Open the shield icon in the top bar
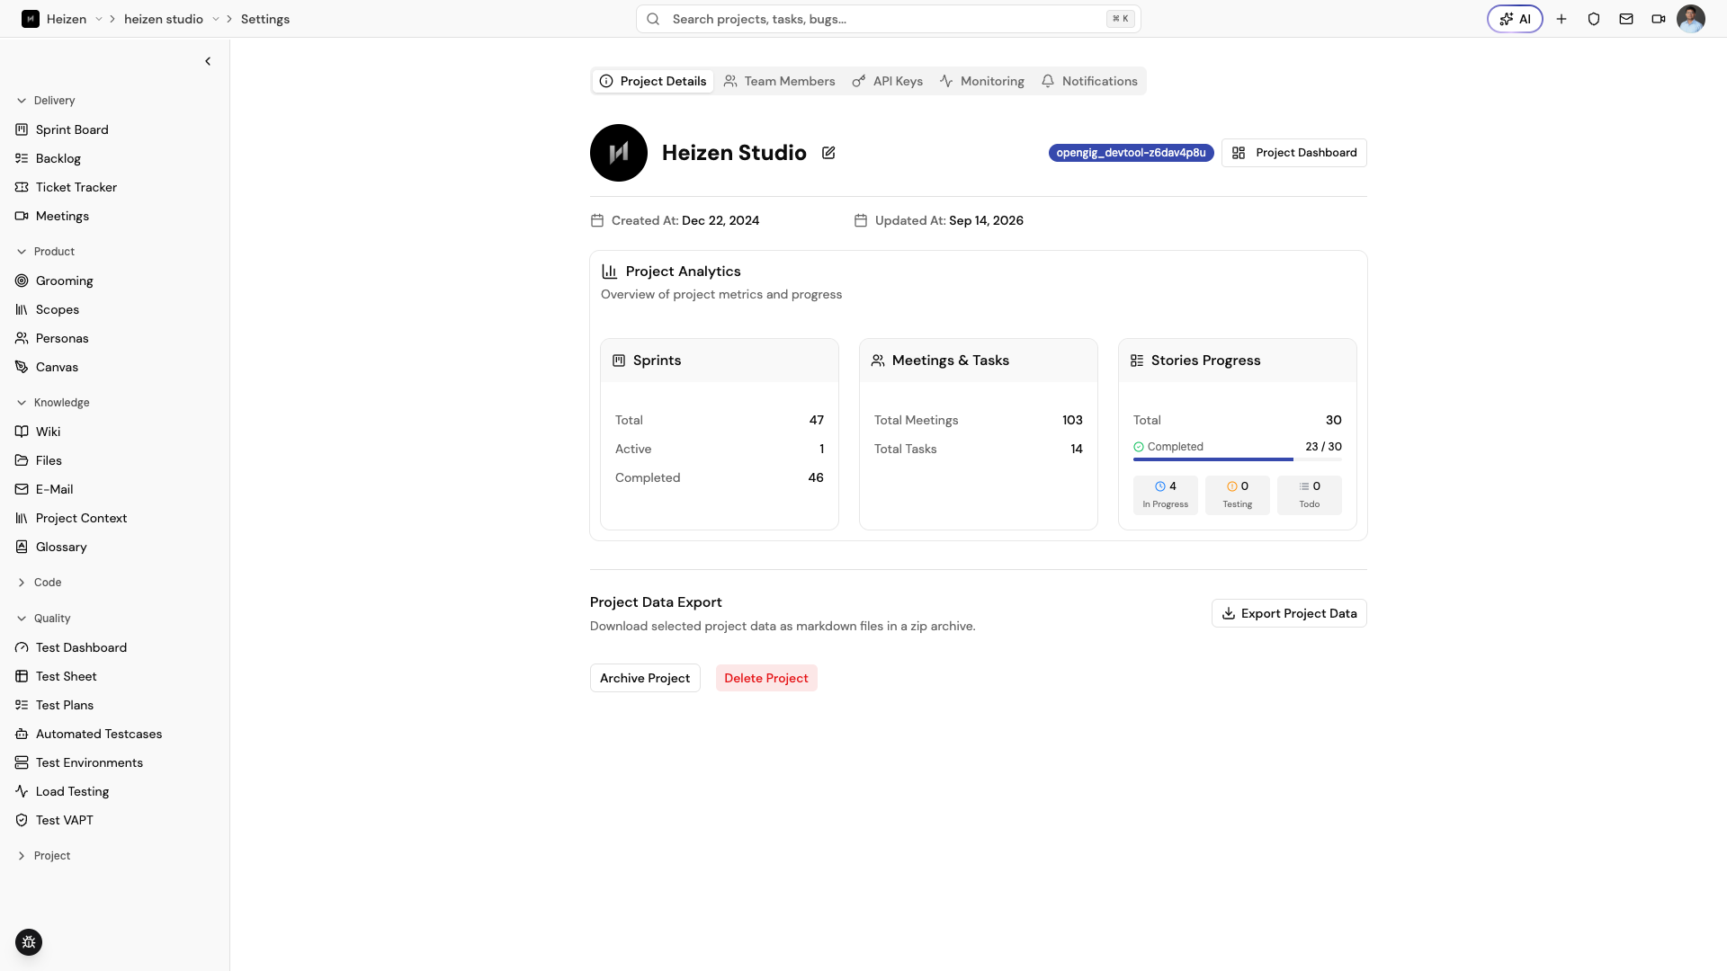Screen dimensions: 1727x971 pyautogui.click(x=1594, y=19)
